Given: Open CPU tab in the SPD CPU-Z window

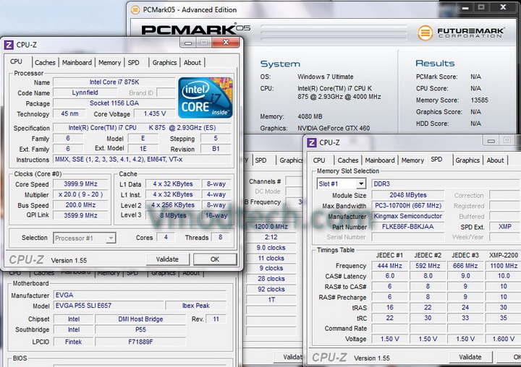Looking at the screenshot, I should 319,160.
